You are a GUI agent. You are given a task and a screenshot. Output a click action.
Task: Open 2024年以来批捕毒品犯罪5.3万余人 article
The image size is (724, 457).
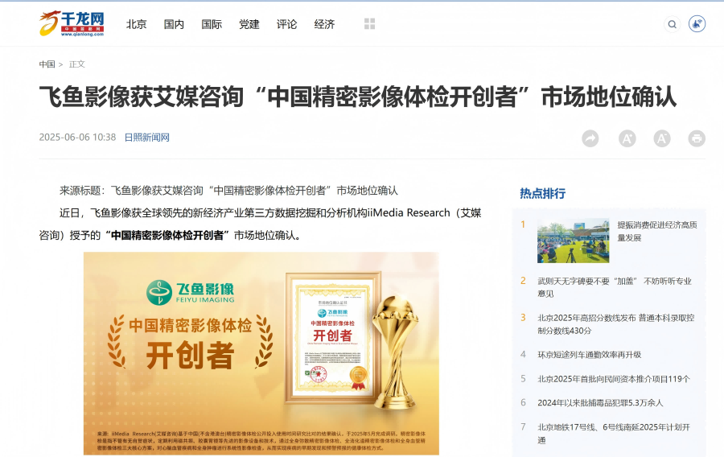click(x=600, y=403)
